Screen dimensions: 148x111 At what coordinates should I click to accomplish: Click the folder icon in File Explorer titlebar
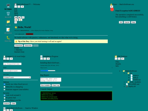click(x=116, y=56)
